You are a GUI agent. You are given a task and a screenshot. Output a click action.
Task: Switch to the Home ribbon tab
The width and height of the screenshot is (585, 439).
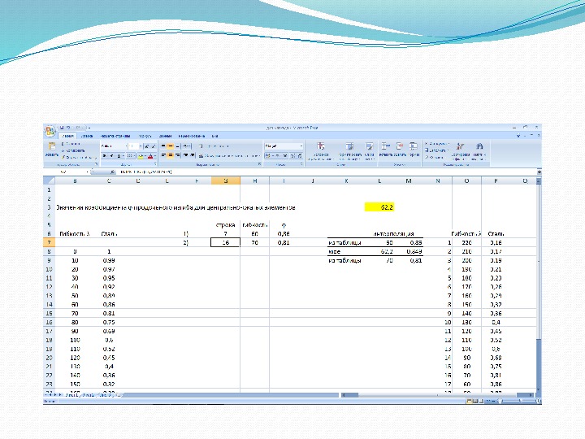(68, 136)
